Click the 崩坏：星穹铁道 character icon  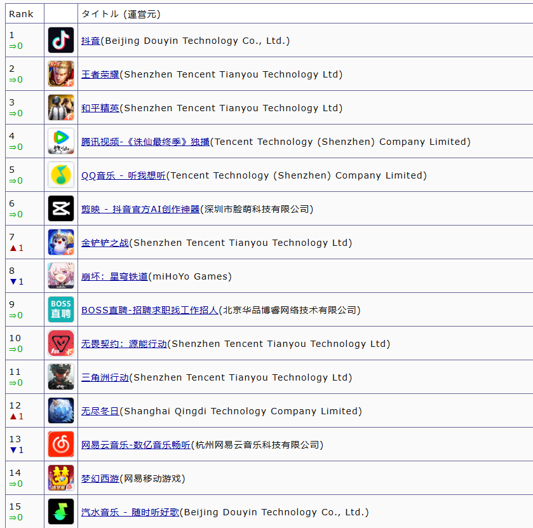[x=61, y=276]
